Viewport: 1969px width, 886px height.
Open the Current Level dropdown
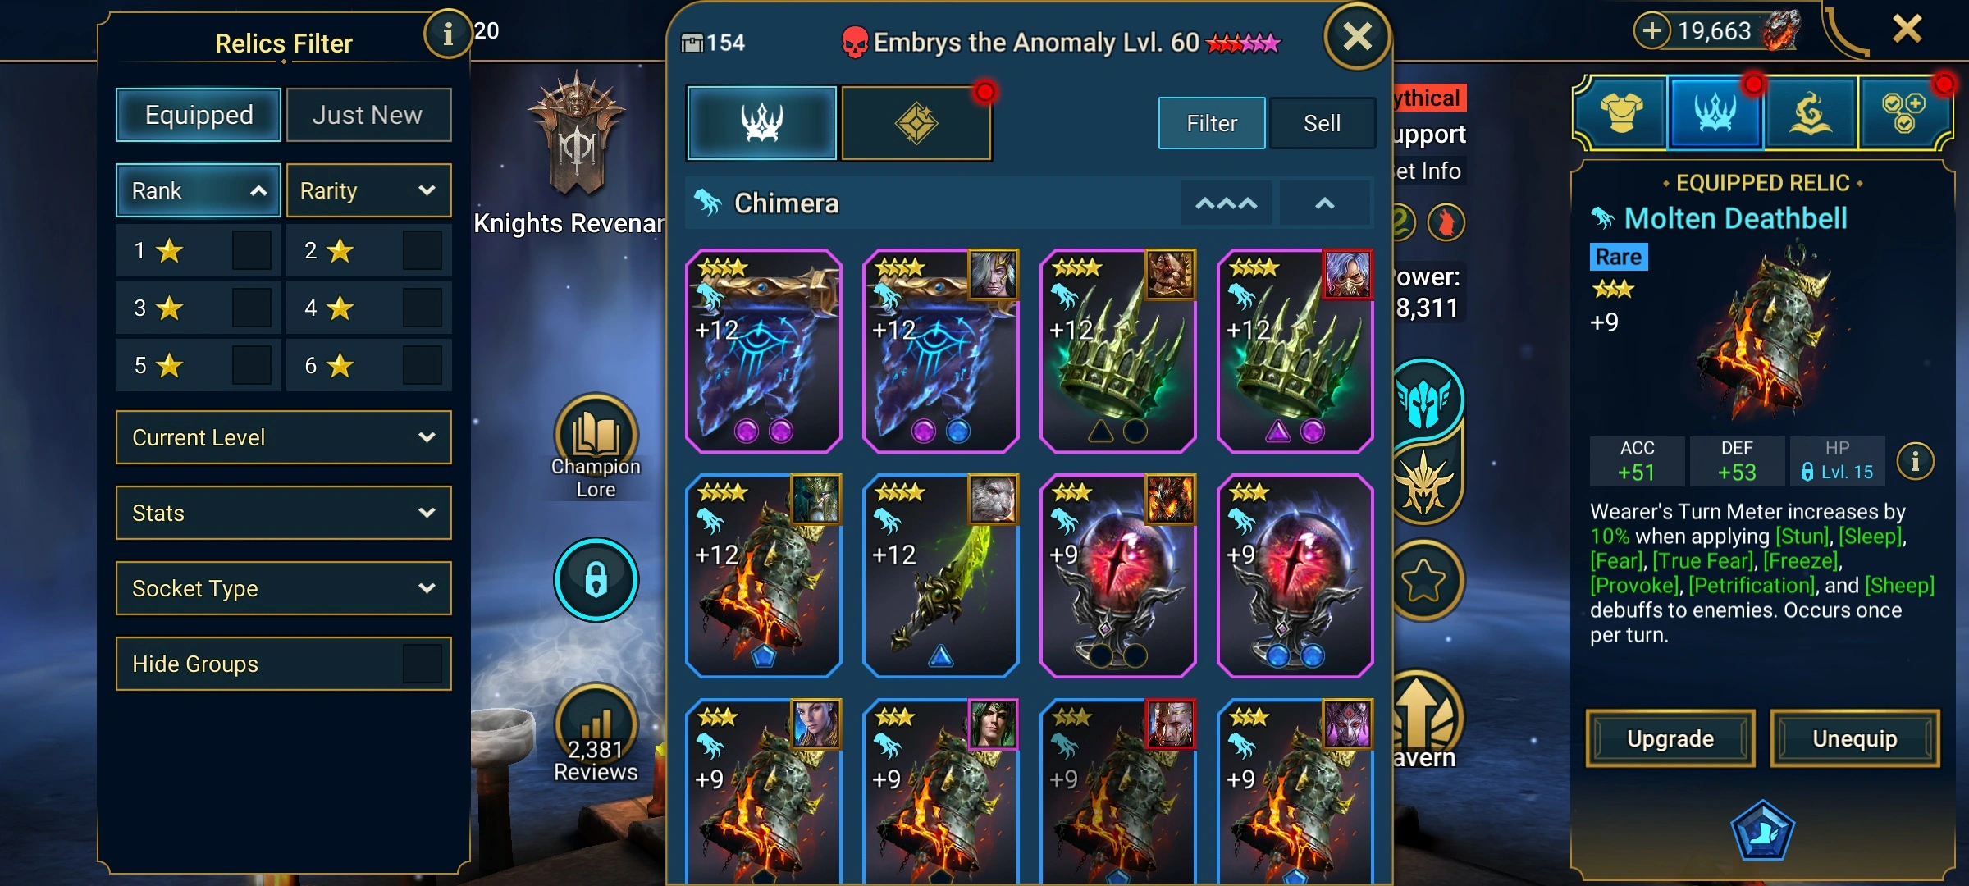point(284,437)
